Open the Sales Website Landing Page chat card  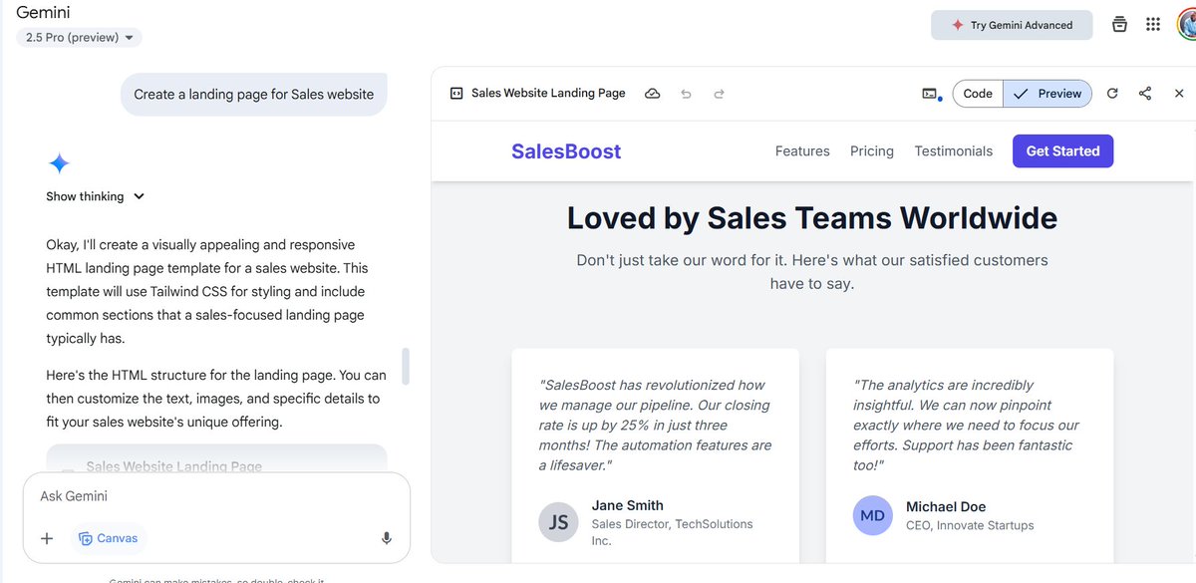tap(216, 457)
